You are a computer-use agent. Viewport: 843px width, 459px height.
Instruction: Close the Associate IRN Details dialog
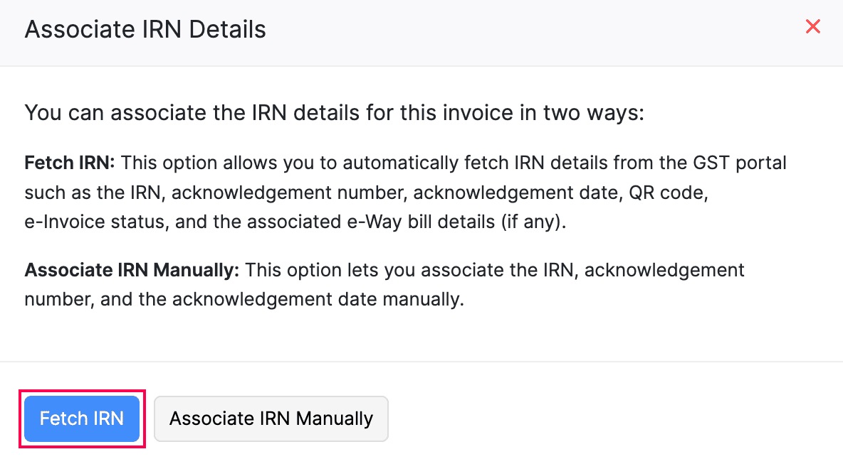(812, 27)
